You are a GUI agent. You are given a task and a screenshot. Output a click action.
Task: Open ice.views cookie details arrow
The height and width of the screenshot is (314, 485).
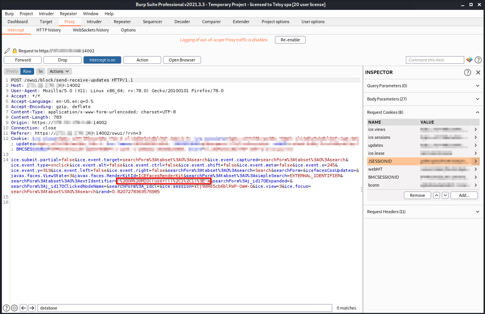(x=476, y=129)
